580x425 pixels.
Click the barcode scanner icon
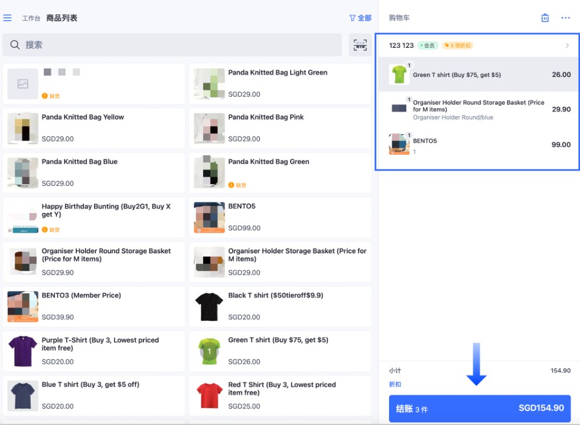tap(360, 45)
